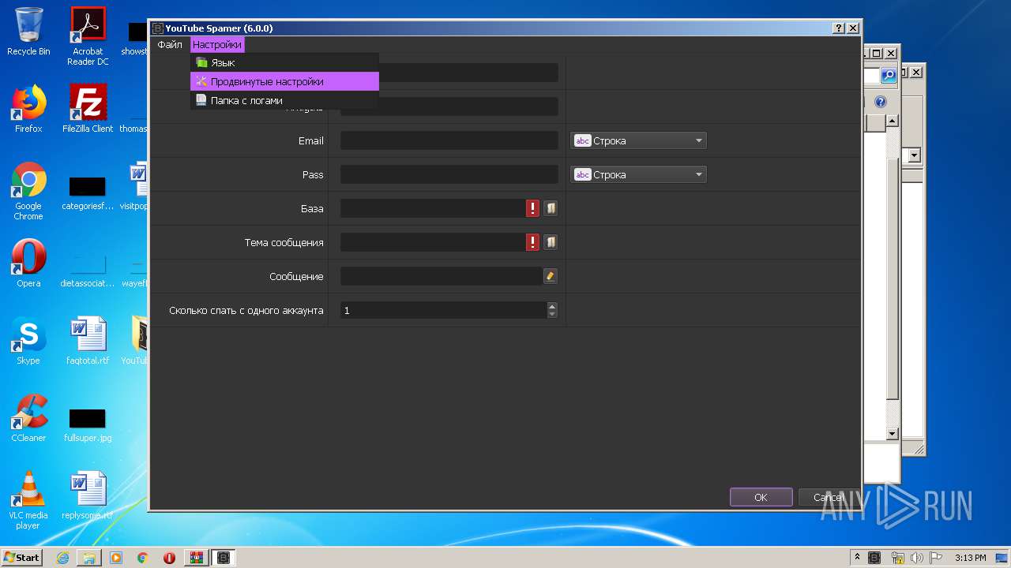Click background window scrollbar up arrow
This screenshot has height=568, width=1011.
(x=893, y=121)
